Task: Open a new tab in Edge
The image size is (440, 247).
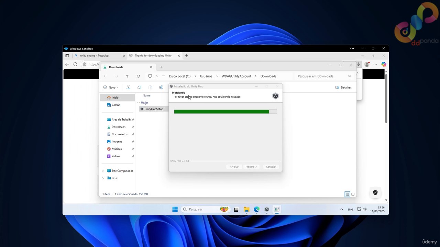Action: [x=186, y=56]
